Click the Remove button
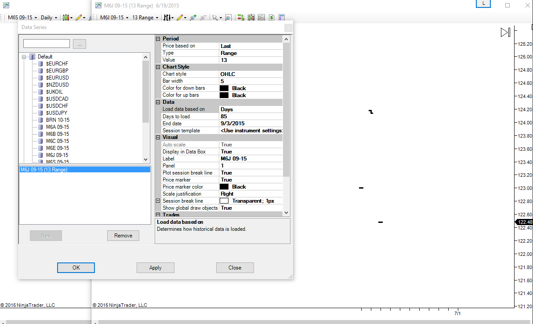The height and width of the screenshot is (324, 533). pos(123,236)
